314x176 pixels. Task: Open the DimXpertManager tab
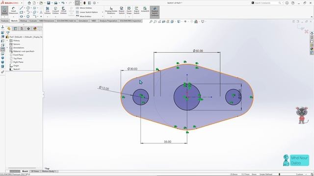28,29
